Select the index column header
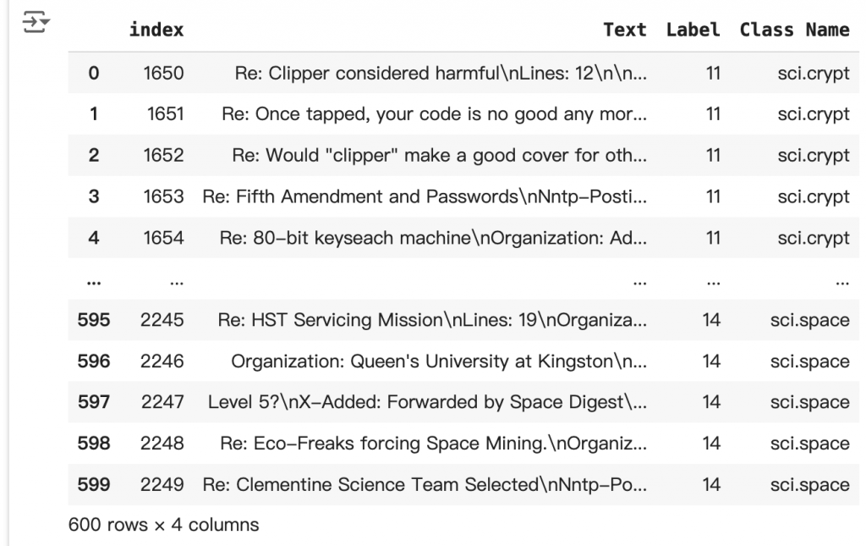Screen dimensions: 866x546 [x=156, y=30]
